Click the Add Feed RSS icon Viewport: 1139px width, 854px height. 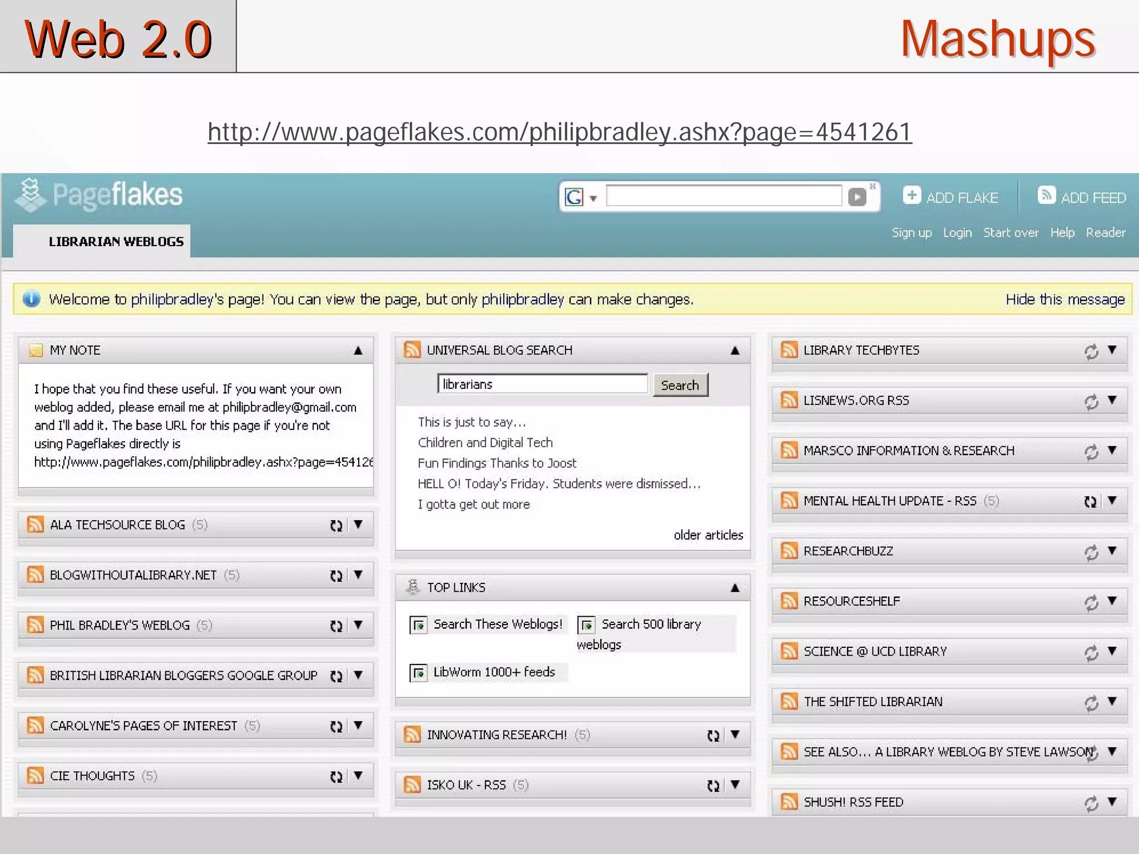[1046, 196]
